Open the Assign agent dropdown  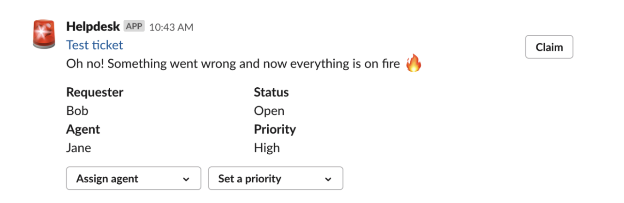click(134, 178)
